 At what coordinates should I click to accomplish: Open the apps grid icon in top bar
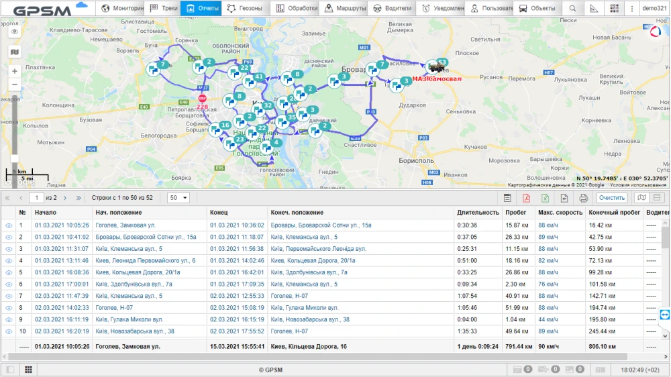click(x=614, y=9)
